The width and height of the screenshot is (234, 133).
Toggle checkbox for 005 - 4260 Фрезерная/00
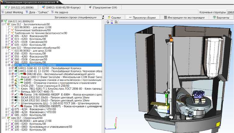click(9, 36)
